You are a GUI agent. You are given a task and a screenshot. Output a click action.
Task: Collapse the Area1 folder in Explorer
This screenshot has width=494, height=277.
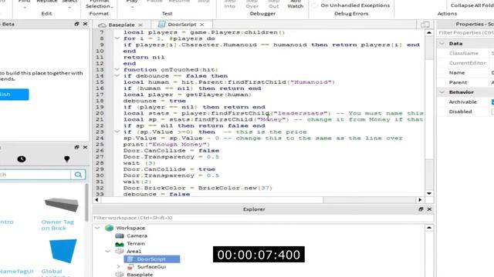108,252
